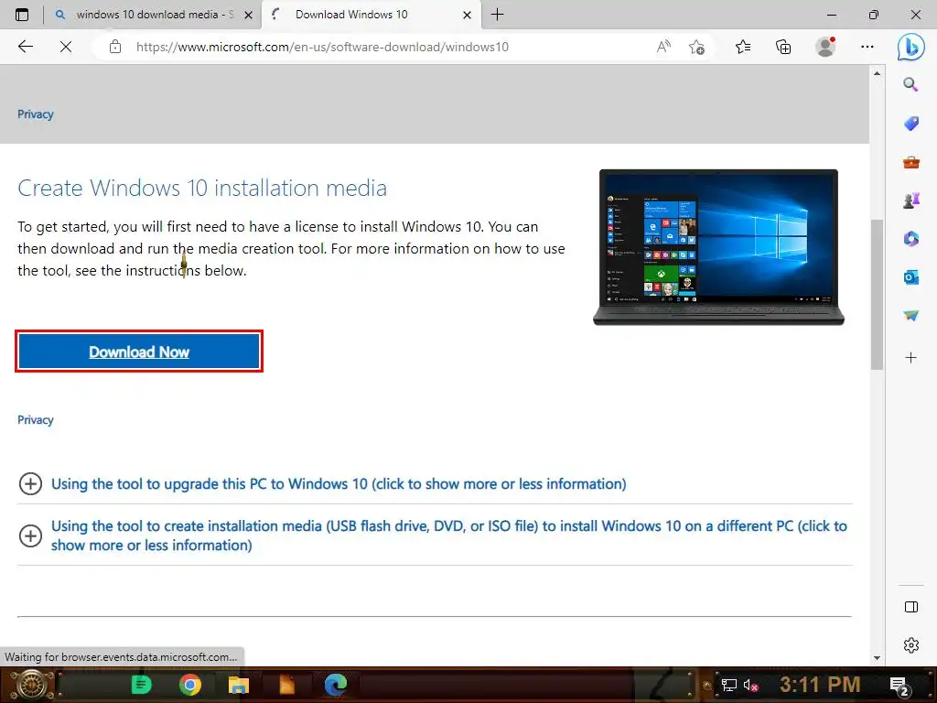Open the Microsoft 365 icon in sidebar
The image size is (937, 703).
(910, 239)
